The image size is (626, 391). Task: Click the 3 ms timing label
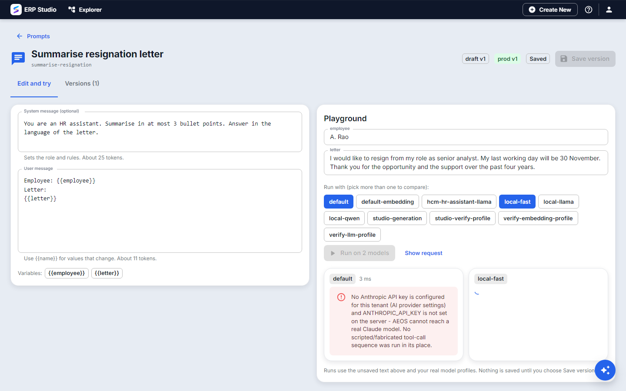[x=365, y=279]
